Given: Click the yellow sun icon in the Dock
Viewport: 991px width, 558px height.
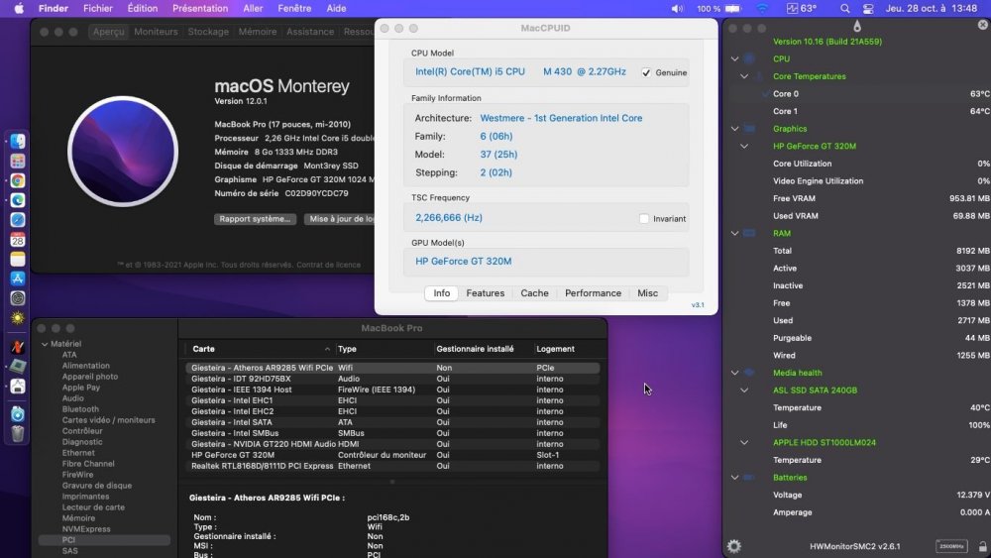Looking at the screenshot, I should [18, 318].
